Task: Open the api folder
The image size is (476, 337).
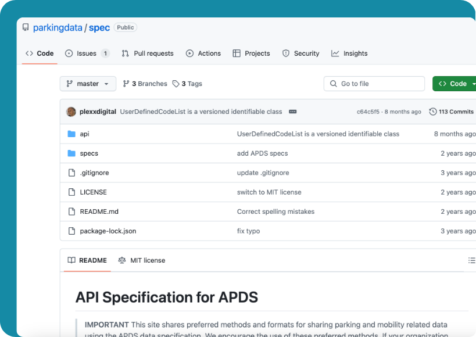Action: tap(84, 134)
